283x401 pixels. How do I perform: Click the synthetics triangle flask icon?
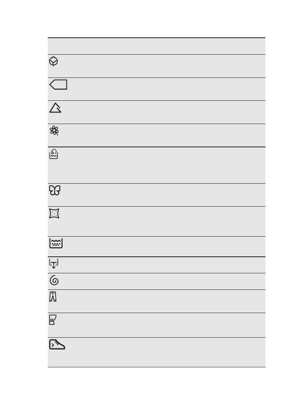pos(55,108)
